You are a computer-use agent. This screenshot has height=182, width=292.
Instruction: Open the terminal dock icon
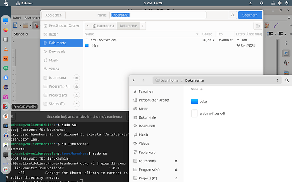click(x=6, y=154)
